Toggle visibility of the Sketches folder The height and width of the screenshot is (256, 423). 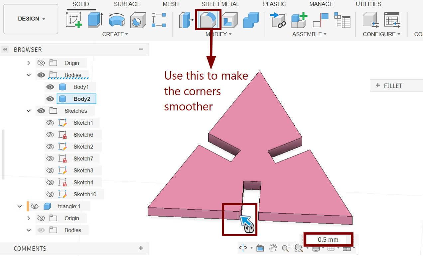[x=41, y=111]
